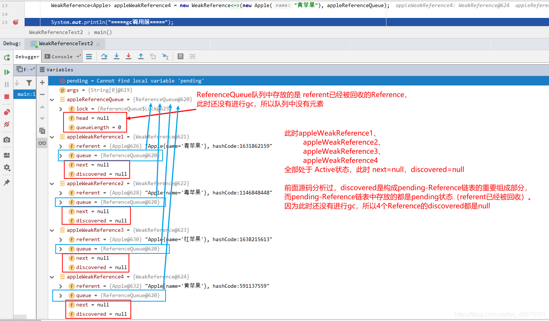Stop the debug session with red square
This screenshot has height=321, width=549.
[7, 97]
